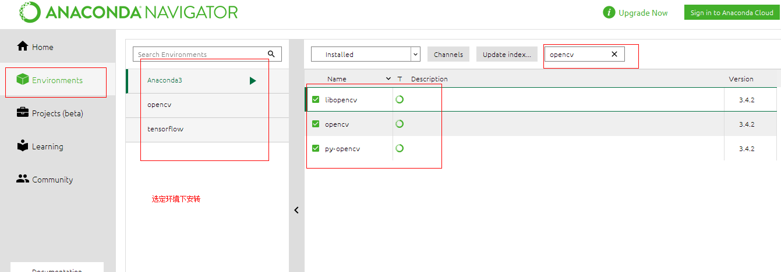Viewport: 781px width, 272px height.
Task: Open the Installed filter dropdown
Action: point(366,54)
